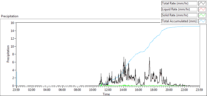
Task: Click the 04:00 time tick label
Action: [x=47, y=90]
